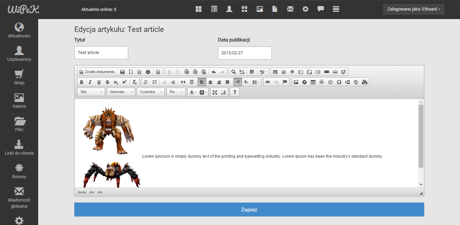Toggle Underline formatting
This screenshot has width=460, height=225.
pyautogui.click(x=99, y=82)
